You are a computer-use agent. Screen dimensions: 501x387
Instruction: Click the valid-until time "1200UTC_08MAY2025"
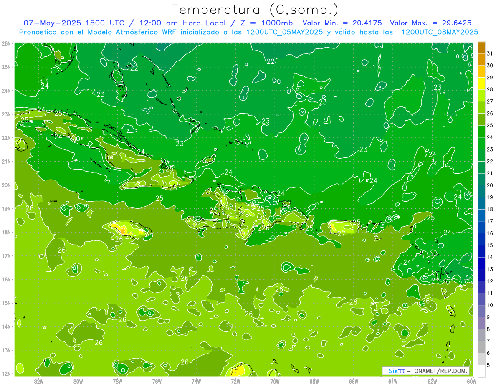[x=440, y=32]
